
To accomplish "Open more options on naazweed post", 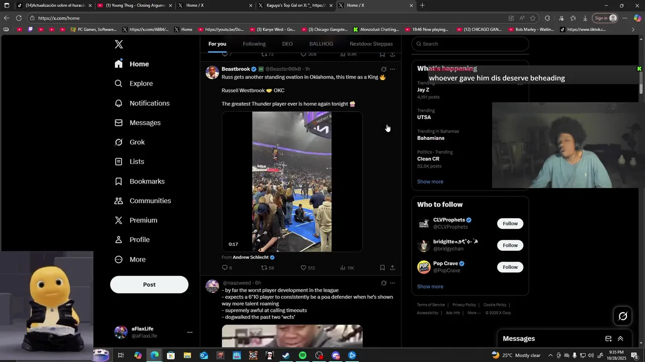I will [x=393, y=283].
